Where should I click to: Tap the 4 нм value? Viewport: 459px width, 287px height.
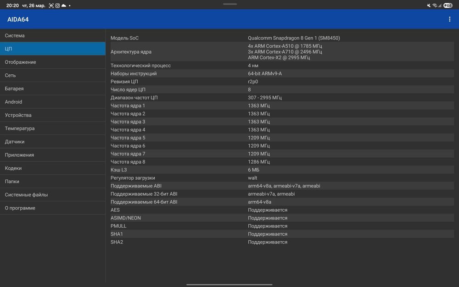[253, 66]
